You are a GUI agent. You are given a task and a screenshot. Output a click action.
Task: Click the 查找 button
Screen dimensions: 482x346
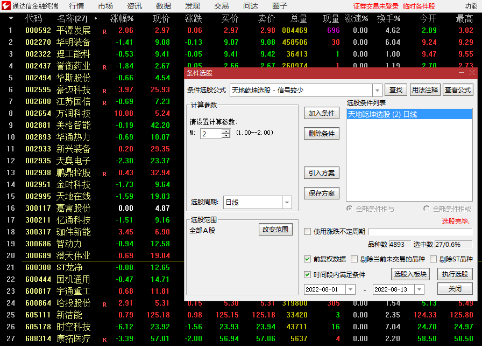[395, 90]
